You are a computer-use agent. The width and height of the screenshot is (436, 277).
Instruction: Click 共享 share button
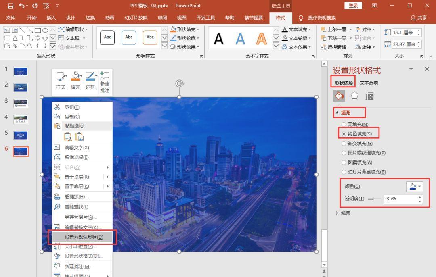(418, 18)
